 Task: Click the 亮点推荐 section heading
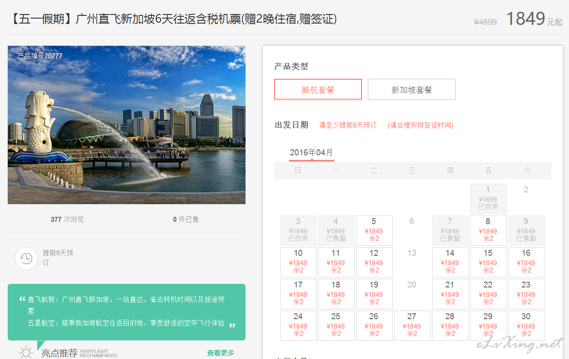pyautogui.click(x=59, y=353)
